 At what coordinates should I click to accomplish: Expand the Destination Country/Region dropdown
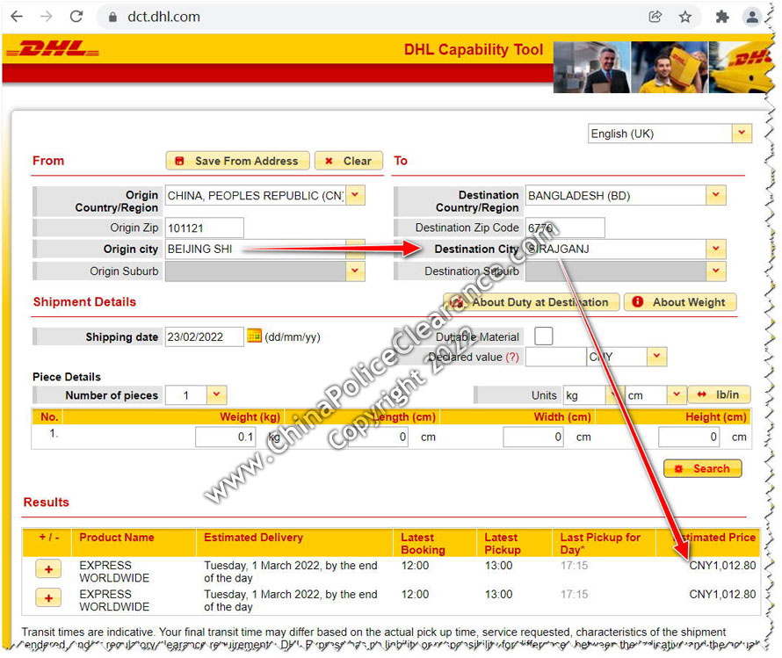[x=716, y=195]
